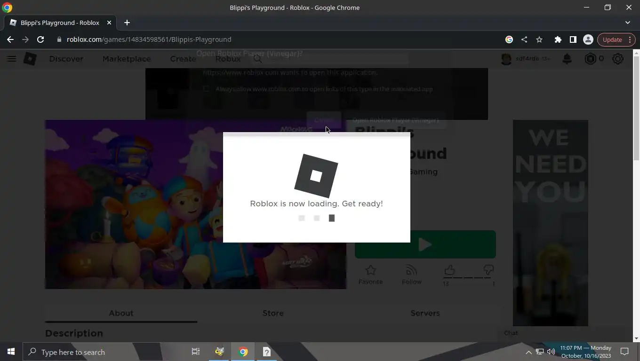Click Cancel in the open-app dialog
Screen dimensions: 640x361
[324, 120]
